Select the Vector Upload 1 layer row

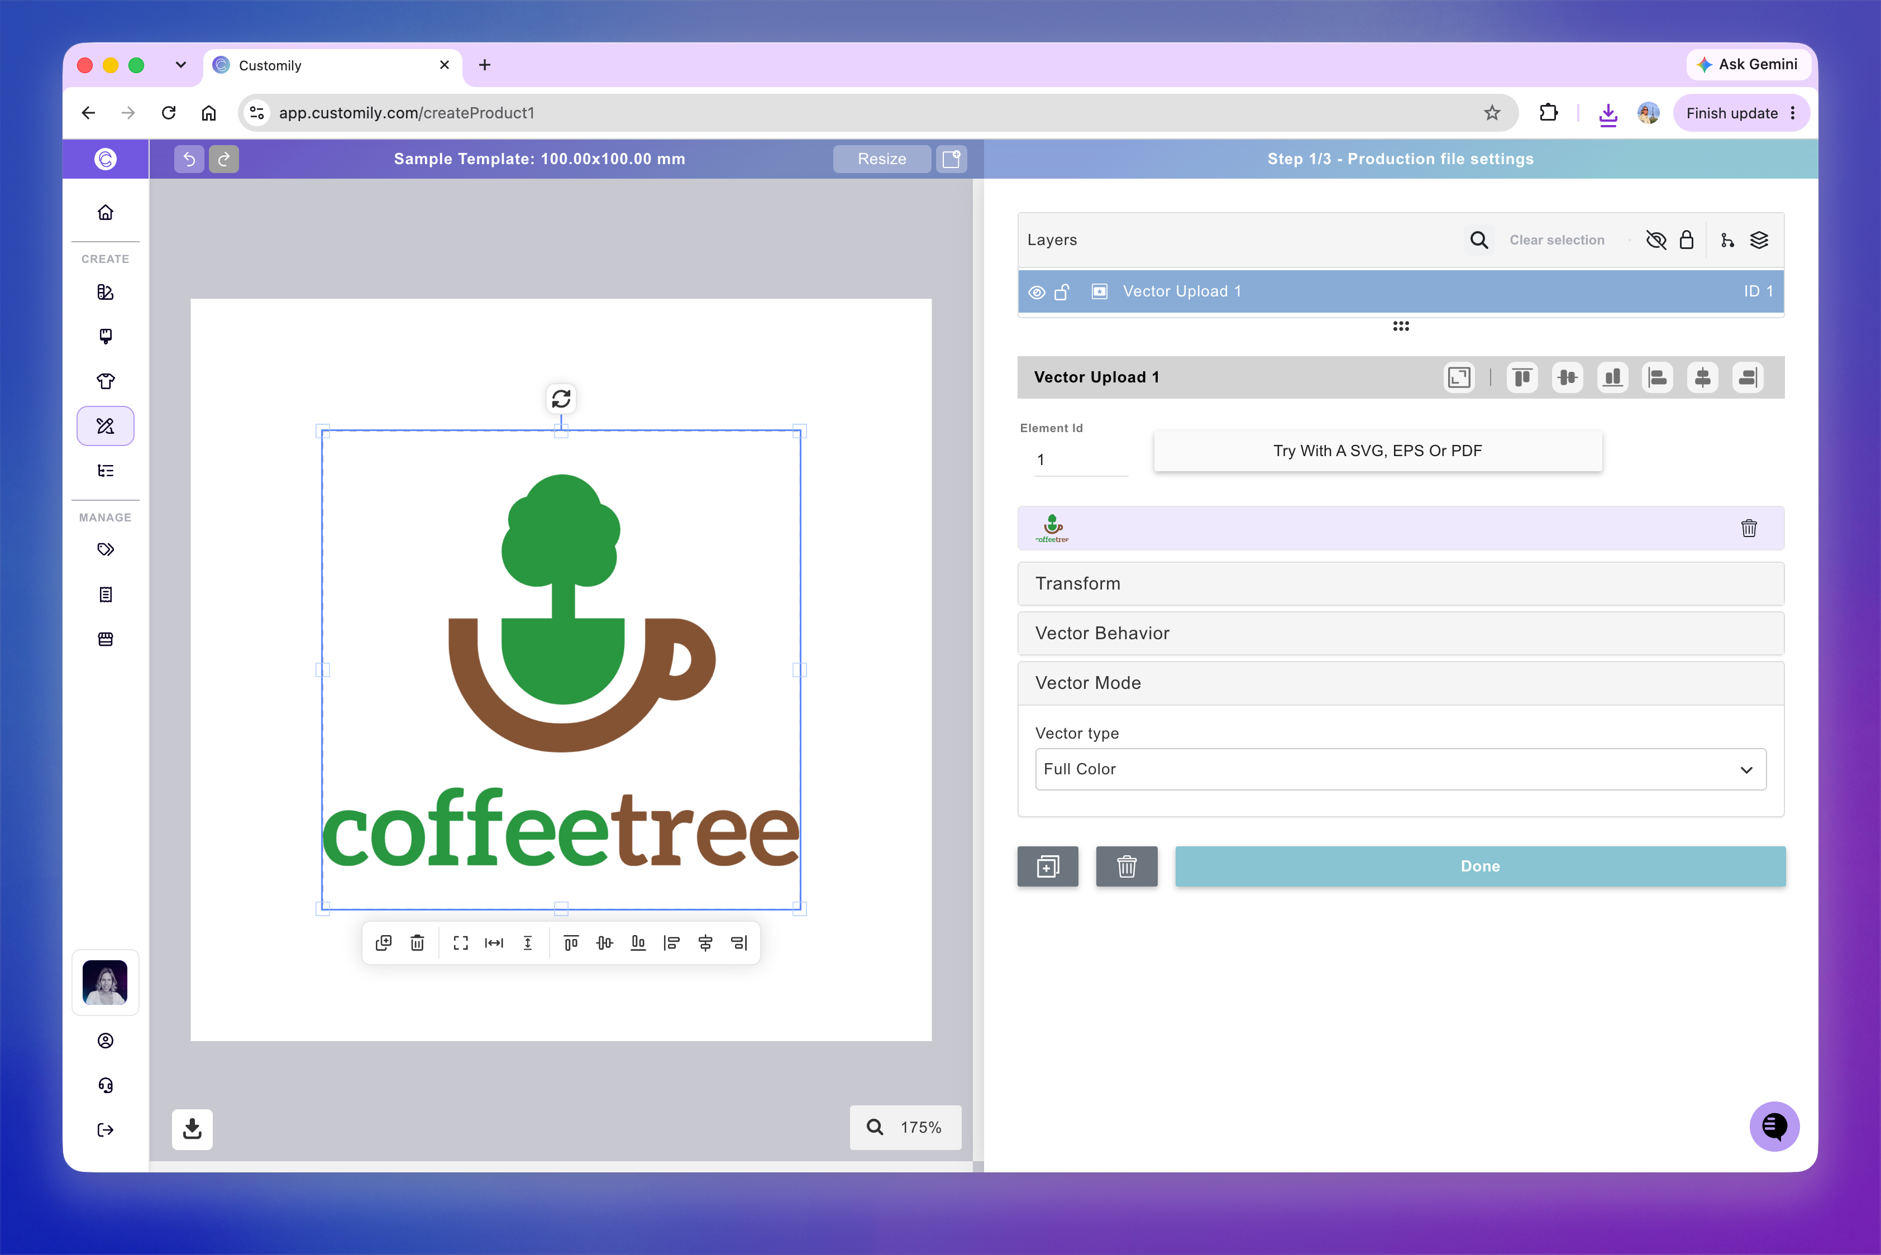click(x=1401, y=291)
